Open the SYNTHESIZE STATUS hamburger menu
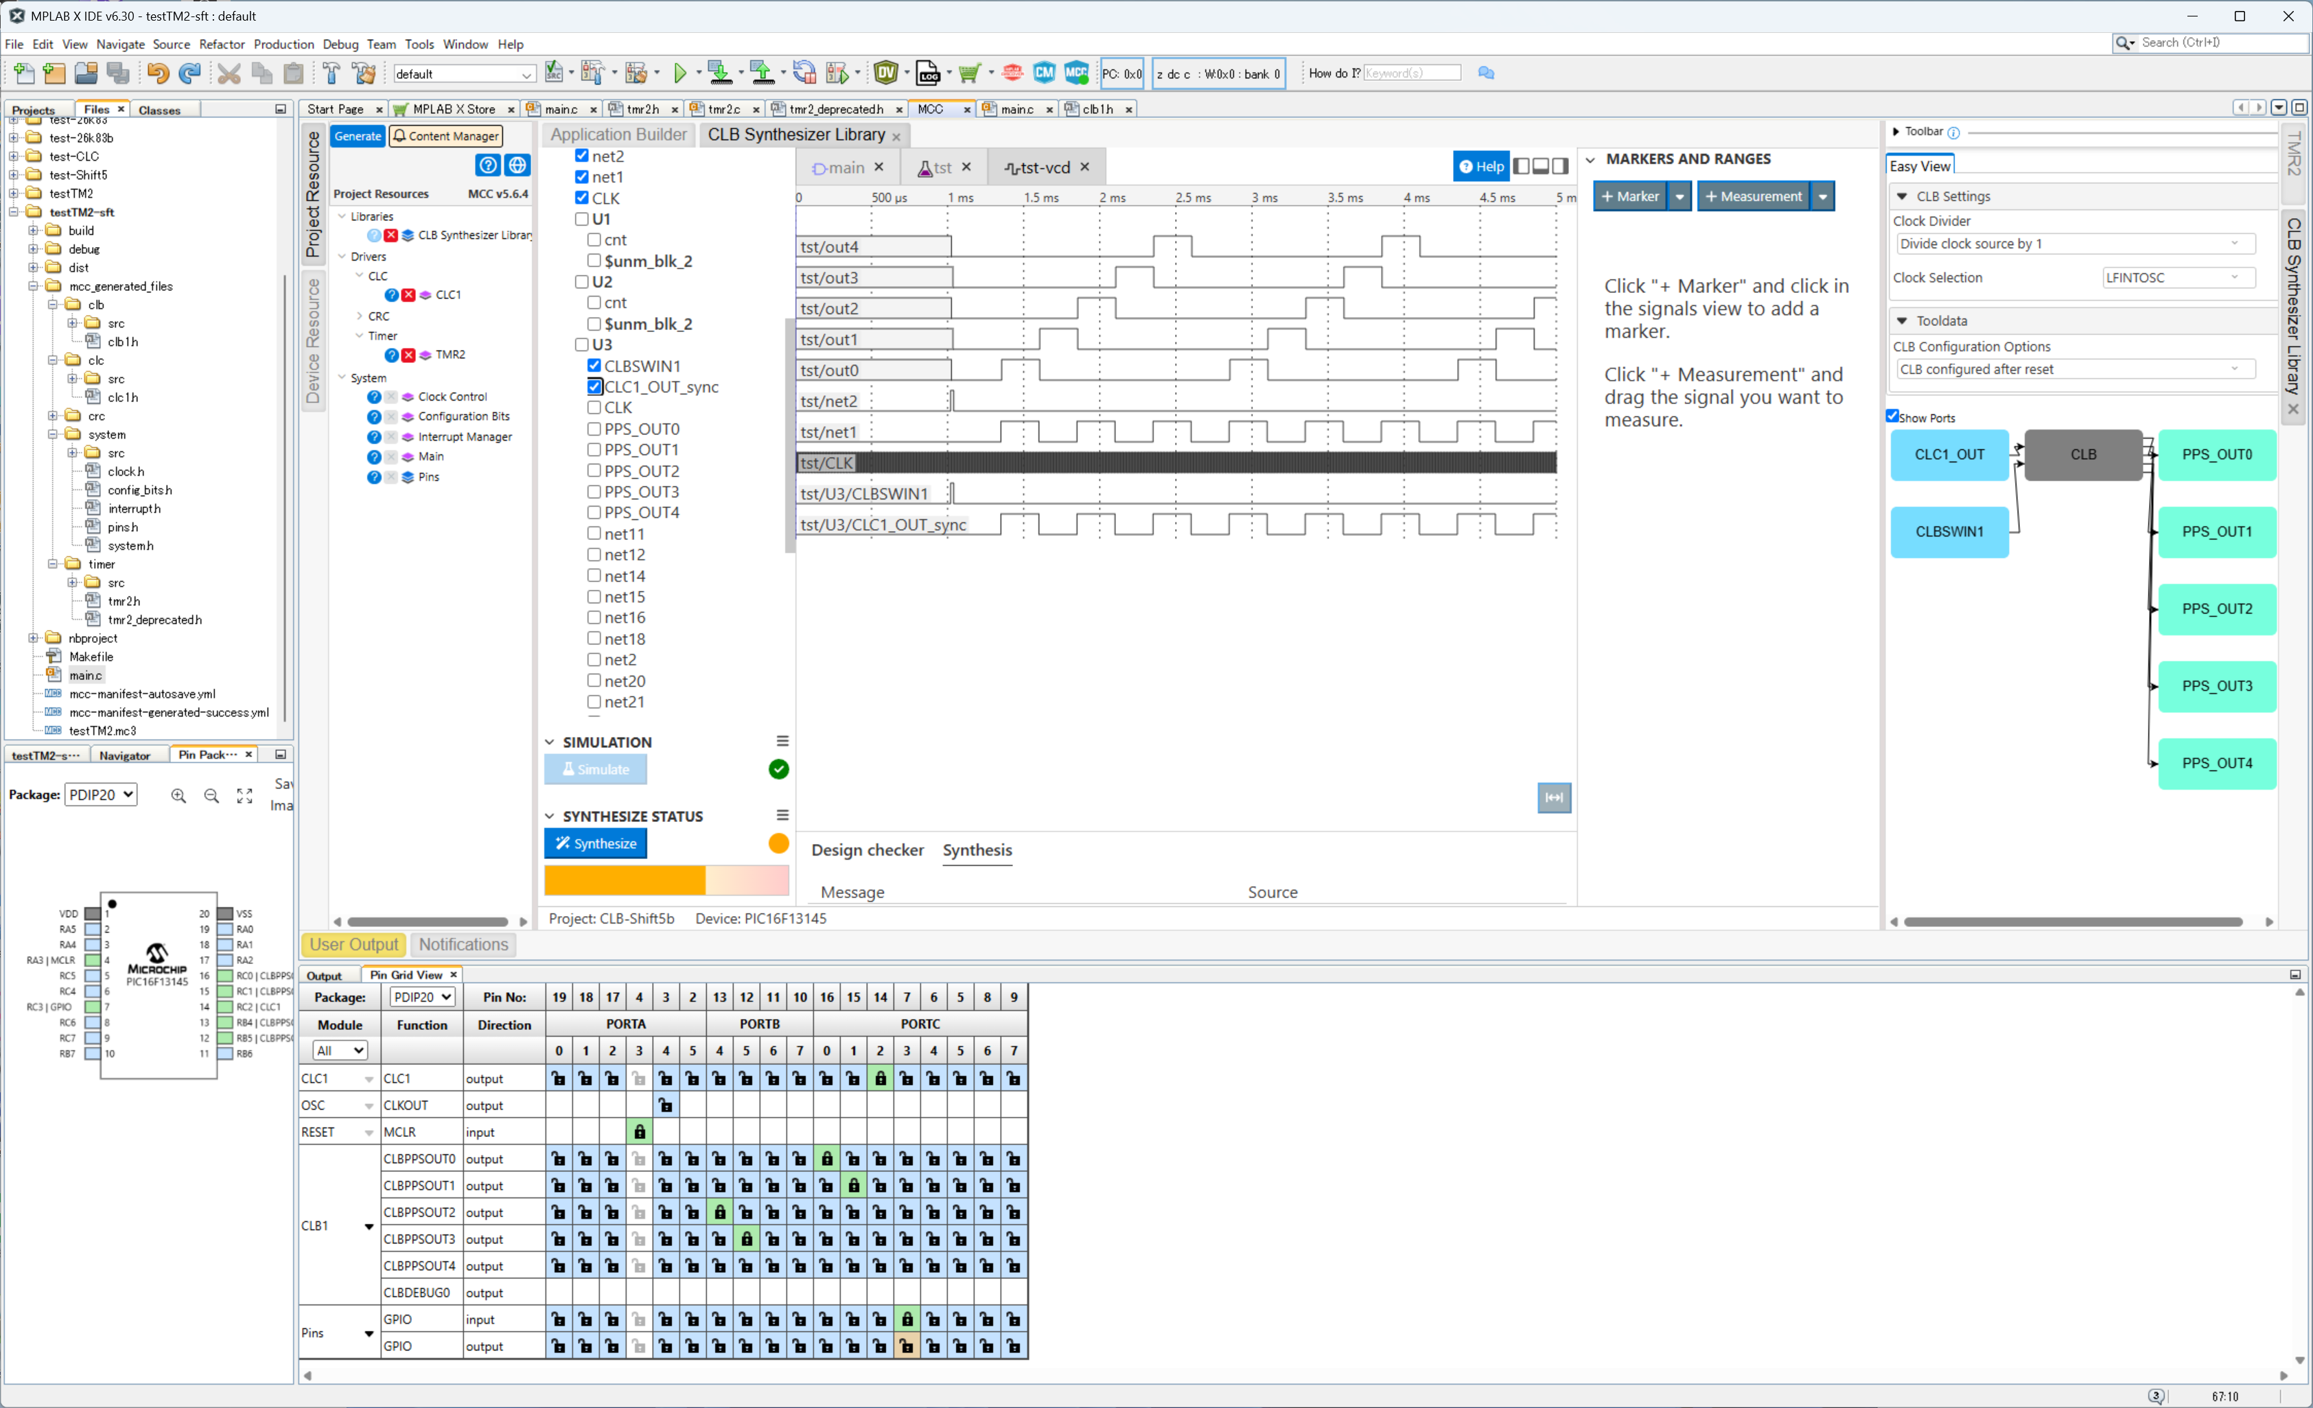2313x1408 pixels. [x=782, y=816]
